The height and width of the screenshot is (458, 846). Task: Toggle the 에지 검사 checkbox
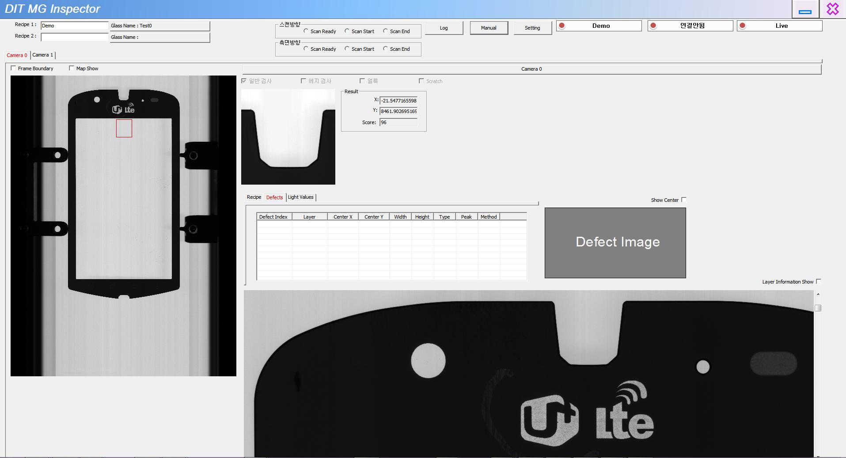click(303, 81)
